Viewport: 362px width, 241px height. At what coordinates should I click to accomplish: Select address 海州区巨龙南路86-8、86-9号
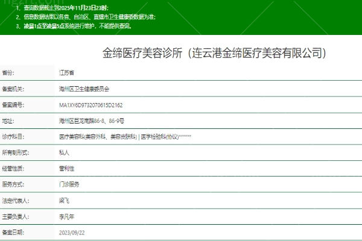point(92,121)
